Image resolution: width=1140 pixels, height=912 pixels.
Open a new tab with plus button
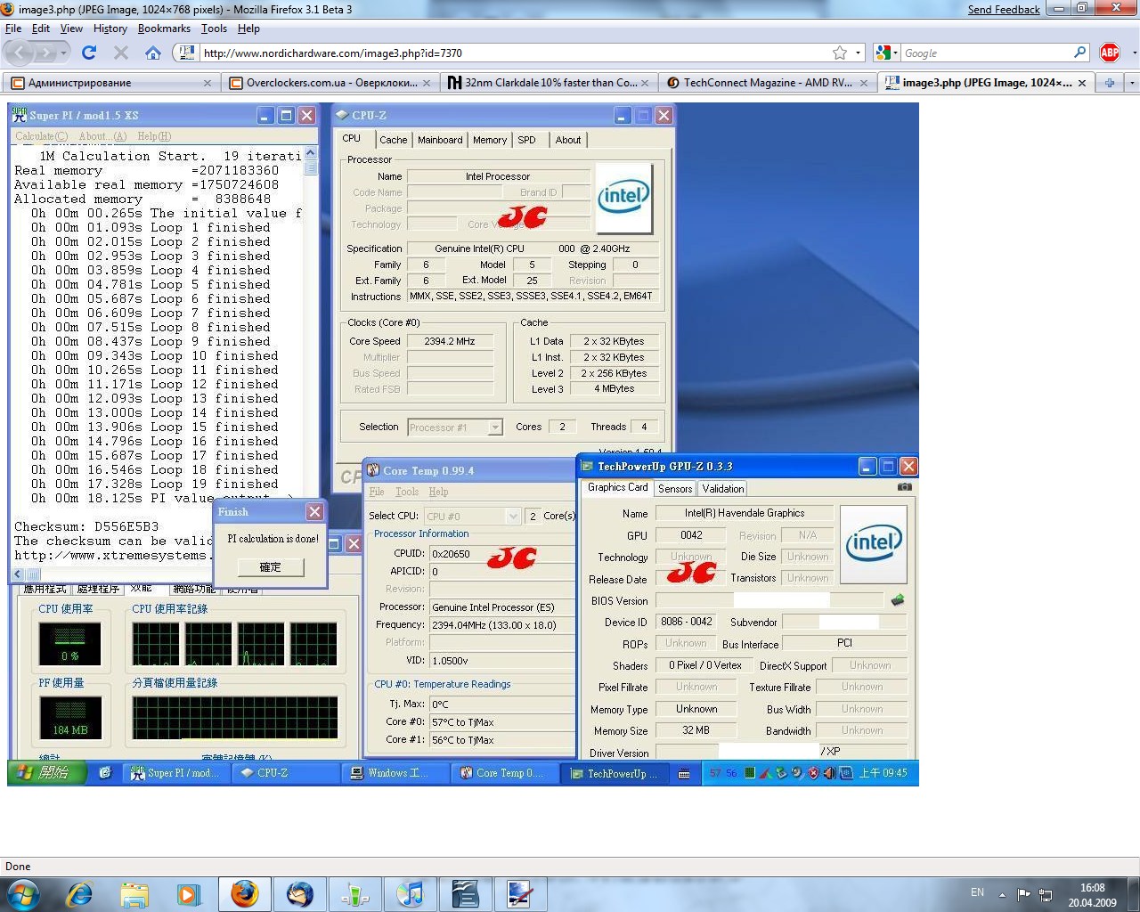pos(1110,83)
